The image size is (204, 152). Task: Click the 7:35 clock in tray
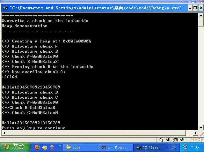195,147
